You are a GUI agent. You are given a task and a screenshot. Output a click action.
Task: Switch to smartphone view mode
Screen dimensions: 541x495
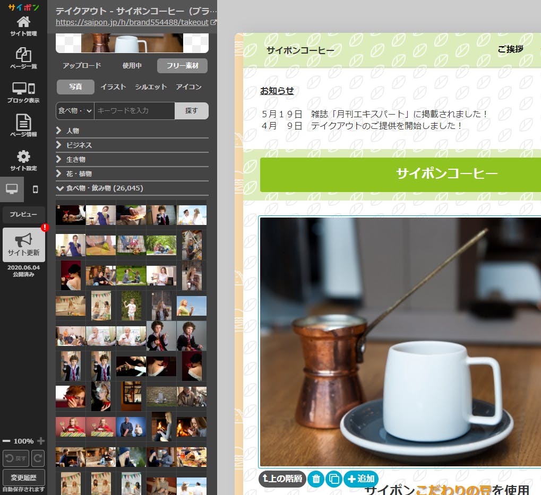click(36, 189)
